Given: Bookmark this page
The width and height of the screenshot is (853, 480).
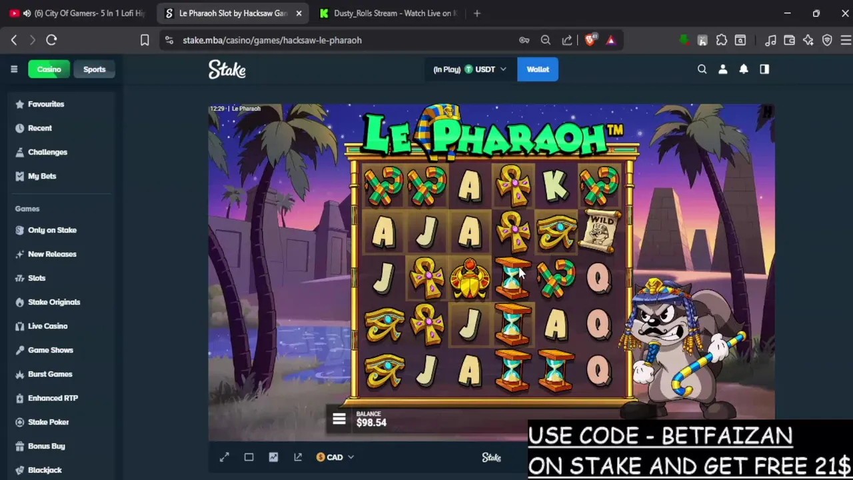Looking at the screenshot, I should (x=145, y=40).
